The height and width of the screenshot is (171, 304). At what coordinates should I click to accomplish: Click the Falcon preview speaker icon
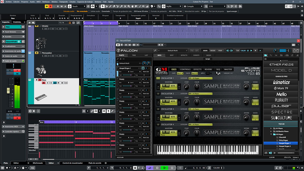pos(270,153)
